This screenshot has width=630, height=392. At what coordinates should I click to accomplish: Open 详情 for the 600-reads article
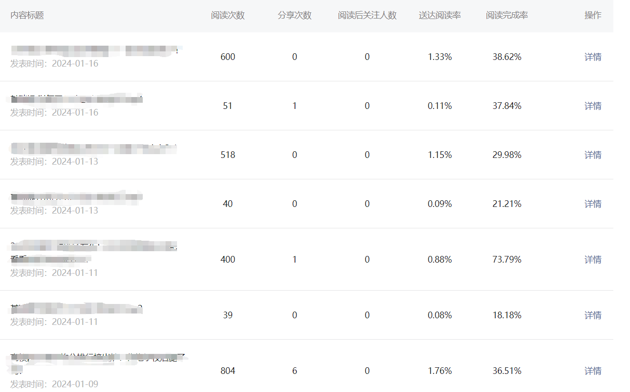pyautogui.click(x=593, y=57)
